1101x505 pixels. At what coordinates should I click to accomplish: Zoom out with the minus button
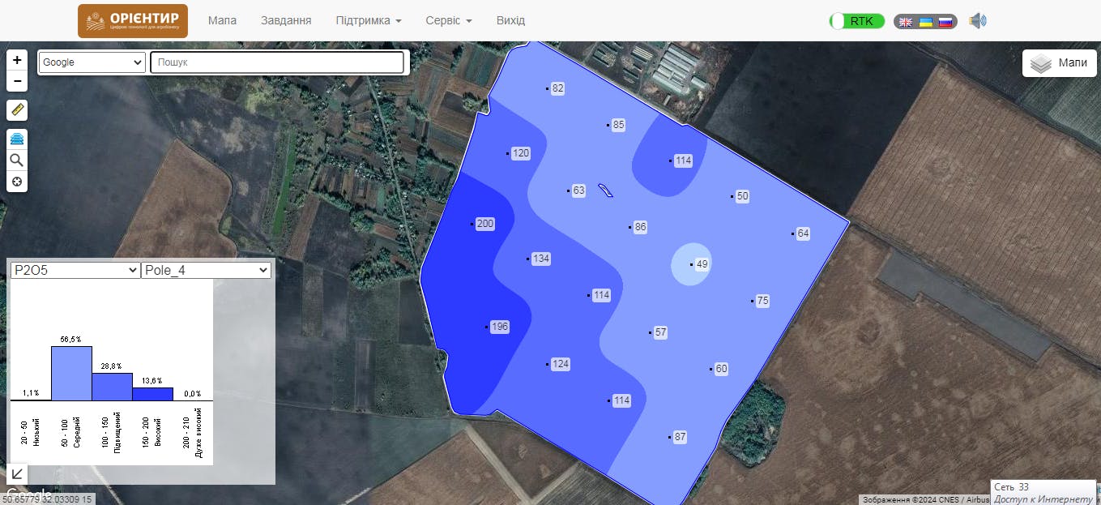tap(17, 81)
